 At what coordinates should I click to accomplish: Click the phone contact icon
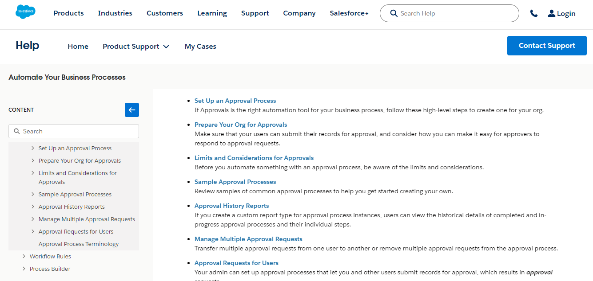[x=534, y=13]
